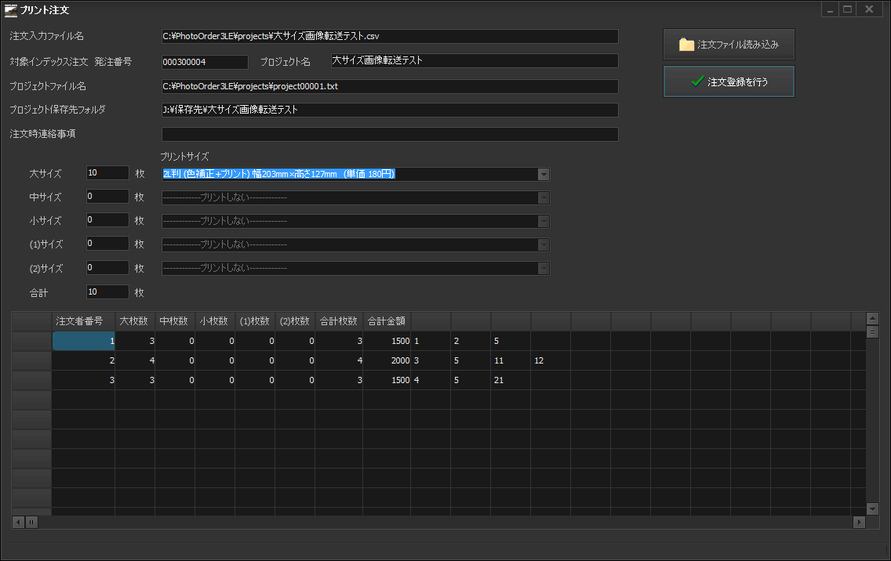Click the (1)枚数 column header
This screenshot has height=561, width=891.
click(x=255, y=321)
